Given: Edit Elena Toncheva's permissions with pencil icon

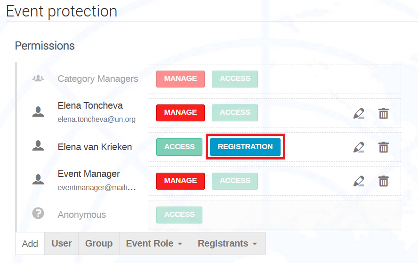Looking at the screenshot, I should point(359,113).
